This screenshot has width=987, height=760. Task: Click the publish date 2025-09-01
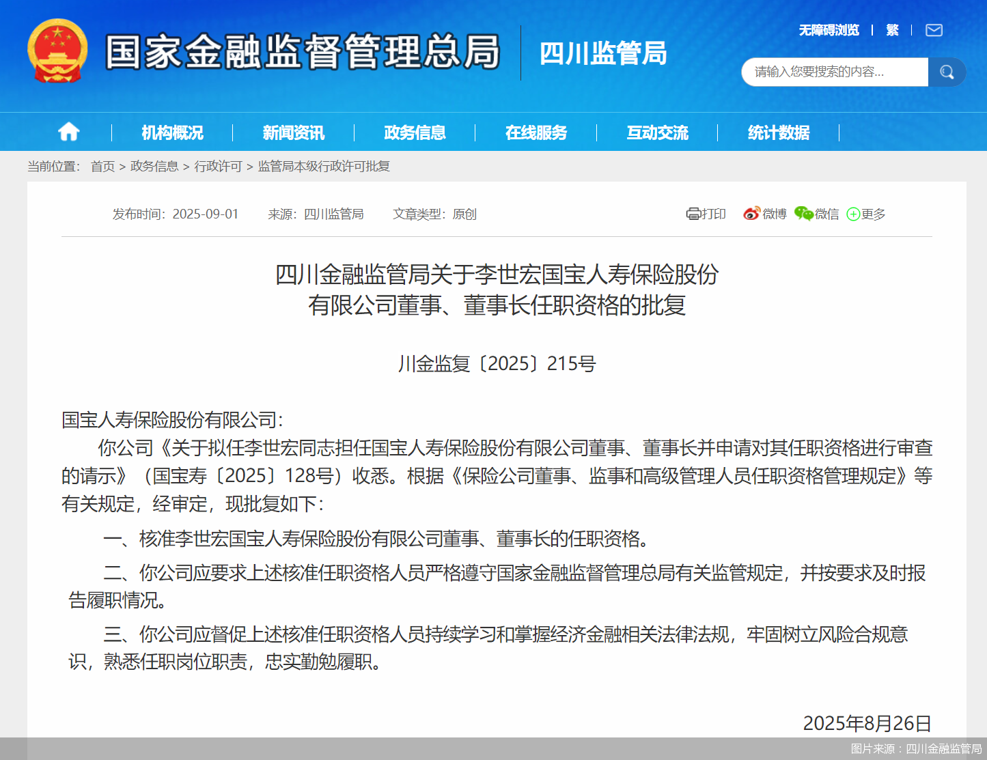(206, 214)
